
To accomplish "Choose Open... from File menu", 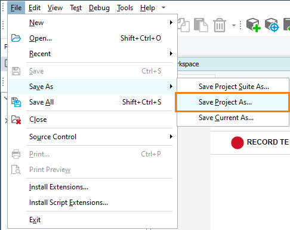I will pyautogui.click(x=92, y=38).
